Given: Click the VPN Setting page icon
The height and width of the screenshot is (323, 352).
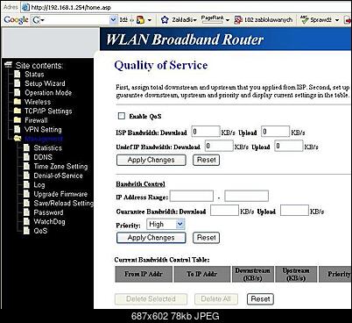Looking at the screenshot, I should [18, 129].
